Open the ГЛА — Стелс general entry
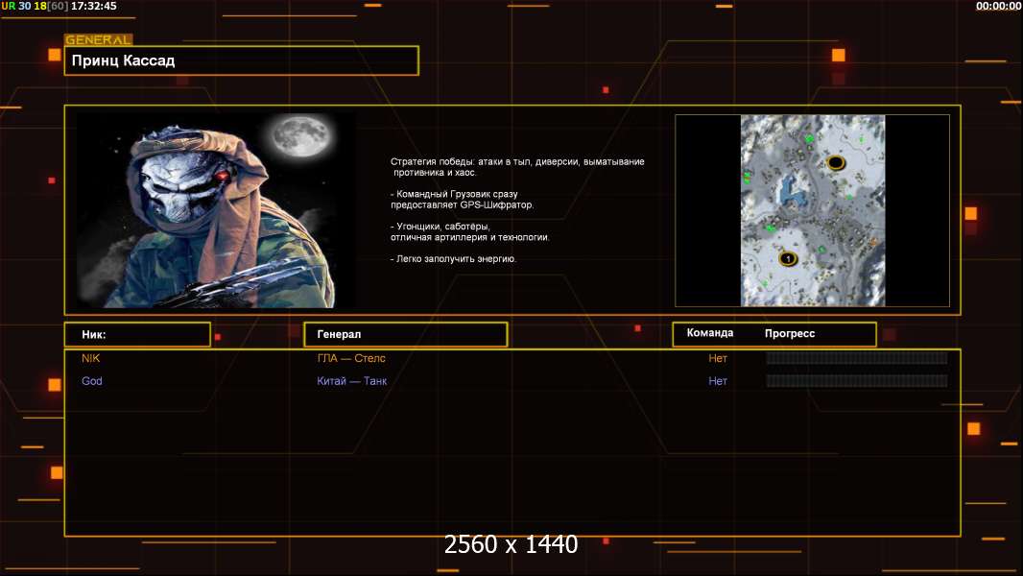 click(x=351, y=358)
